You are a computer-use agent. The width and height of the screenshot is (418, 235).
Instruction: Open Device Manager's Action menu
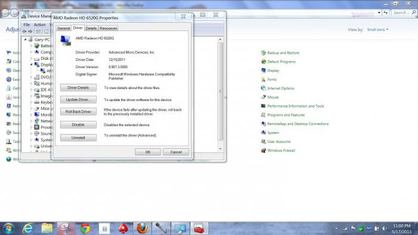[39, 25]
